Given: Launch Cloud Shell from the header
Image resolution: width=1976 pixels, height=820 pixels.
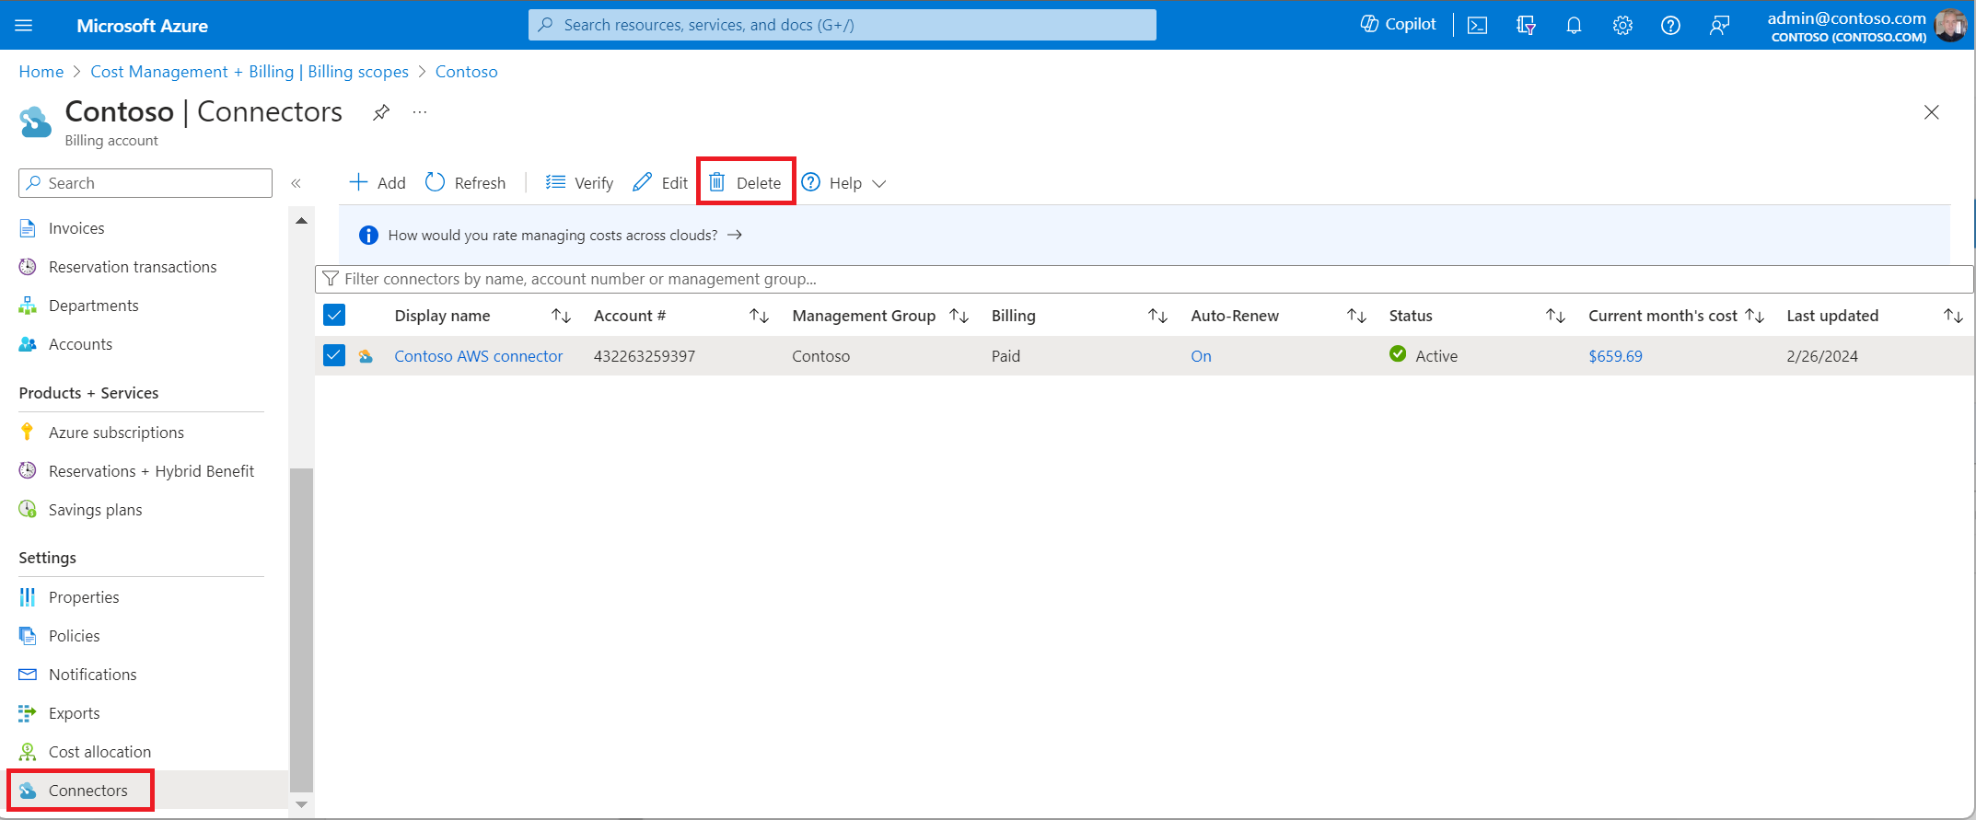Looking at the screenshot, I should pos(1477,25).
